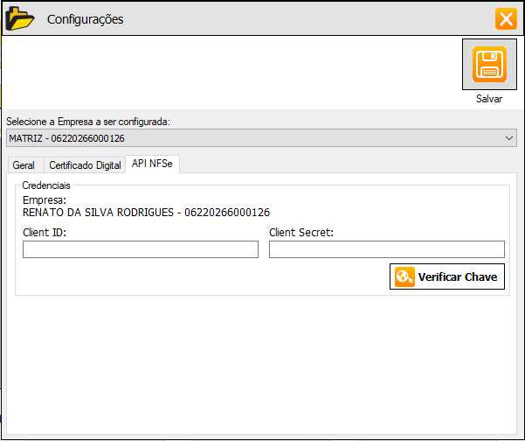Click the Empresa label in Credenciais
Screen dimensions: 525x441
coord(45,200)
